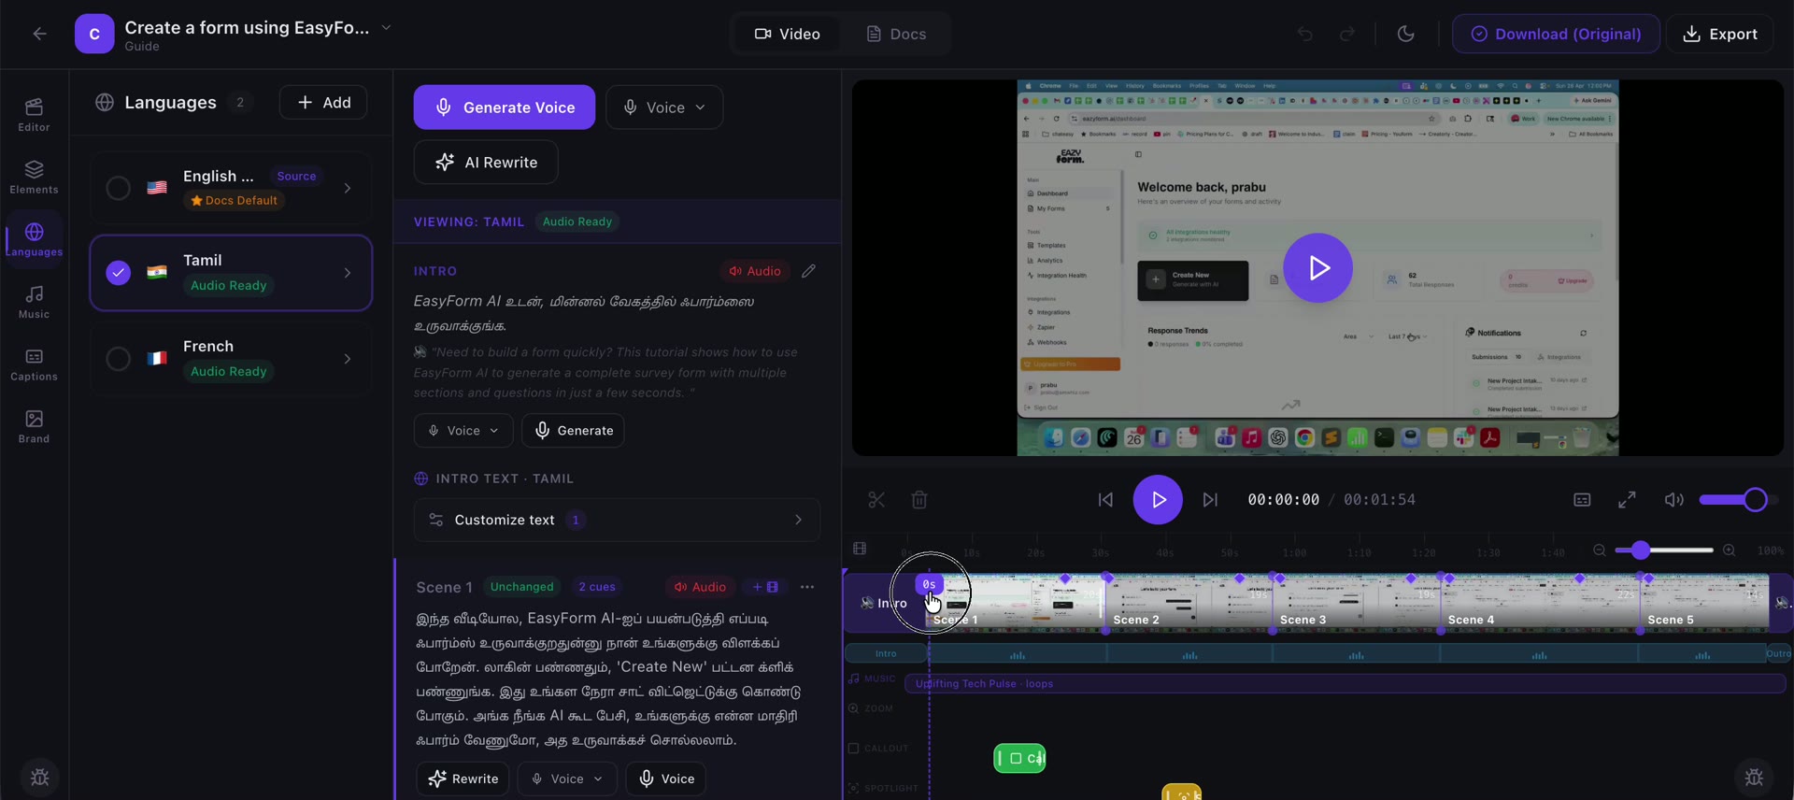Click the Add language button
Image resolution: width=1794 pixels, height=800 pixels.
coord(323,103)
